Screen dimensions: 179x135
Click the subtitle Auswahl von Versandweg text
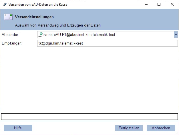(x=58, y=25)
